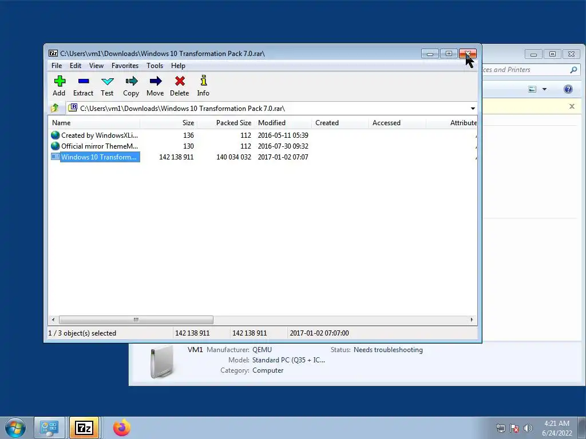The image size is (586, 439).
Task: Click search magnifier in Devices and Printers window
Action: (573, 69)
